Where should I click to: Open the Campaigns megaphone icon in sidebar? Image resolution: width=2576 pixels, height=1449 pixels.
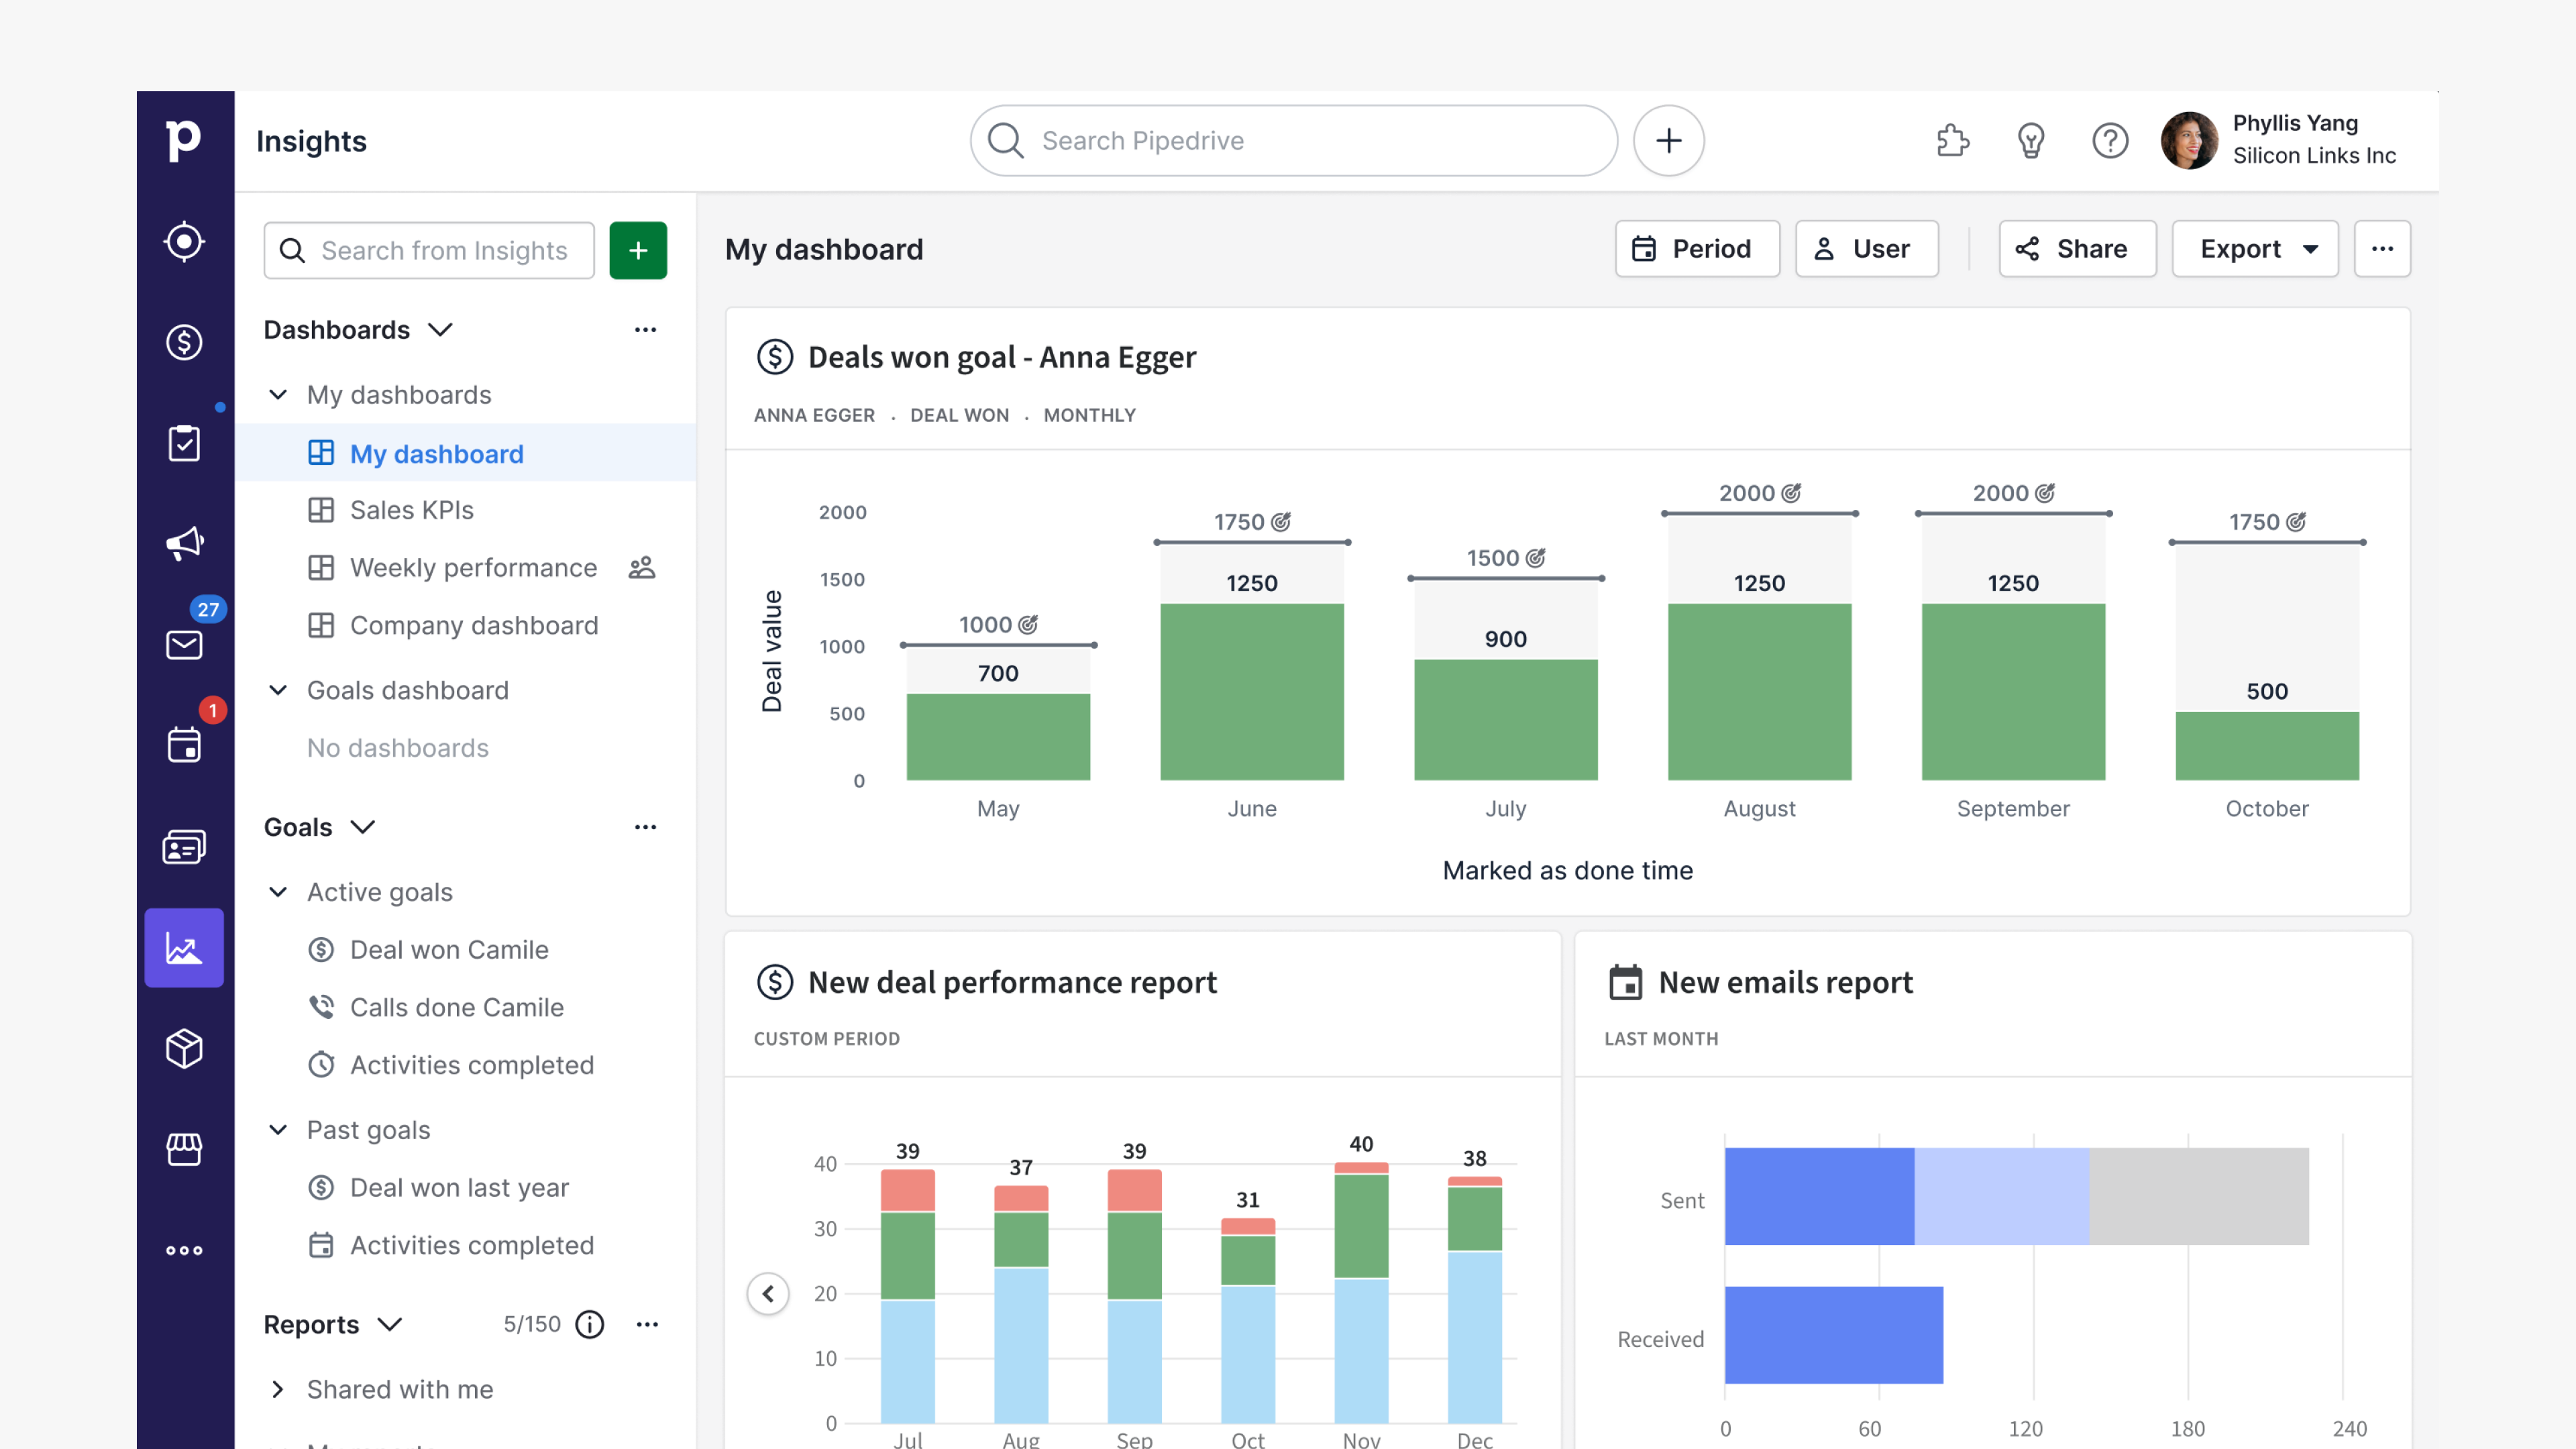tap(186, 543)
